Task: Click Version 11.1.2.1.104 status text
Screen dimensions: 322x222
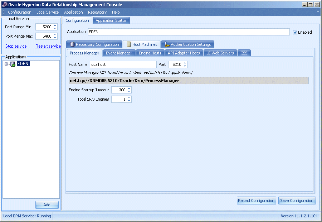Action: pos(299,216)
